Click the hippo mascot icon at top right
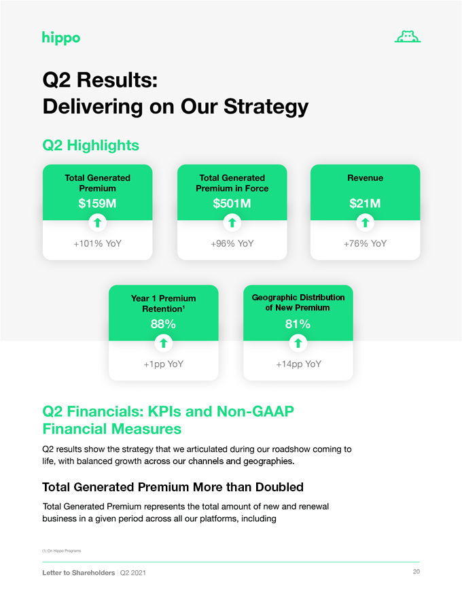Viewport: 462px width, 598px height. click(408, 36)
